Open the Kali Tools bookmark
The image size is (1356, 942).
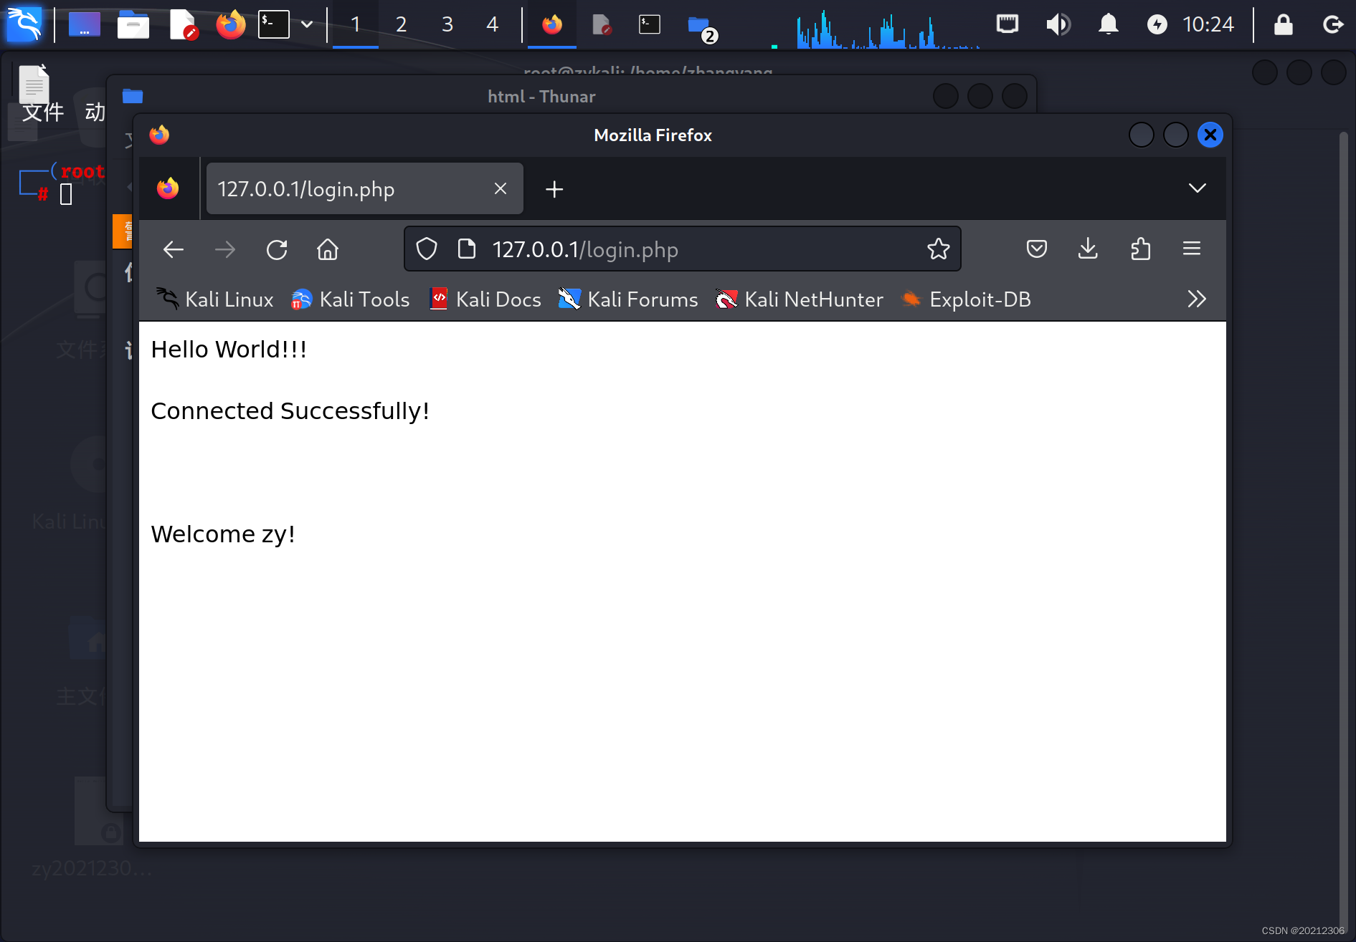350,299
